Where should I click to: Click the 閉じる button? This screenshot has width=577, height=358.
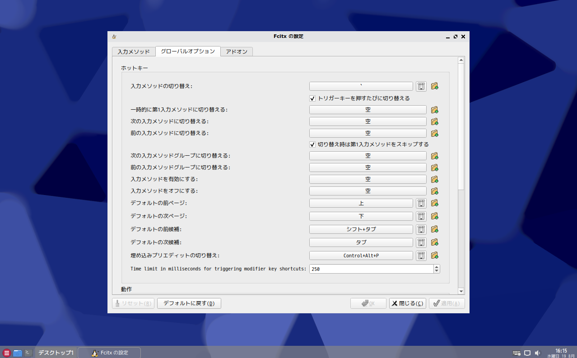[408, 303]
